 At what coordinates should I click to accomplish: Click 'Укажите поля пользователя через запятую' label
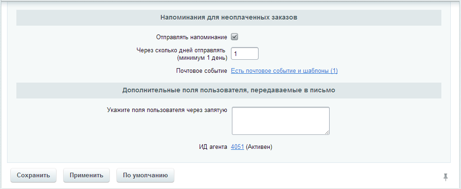167,110
